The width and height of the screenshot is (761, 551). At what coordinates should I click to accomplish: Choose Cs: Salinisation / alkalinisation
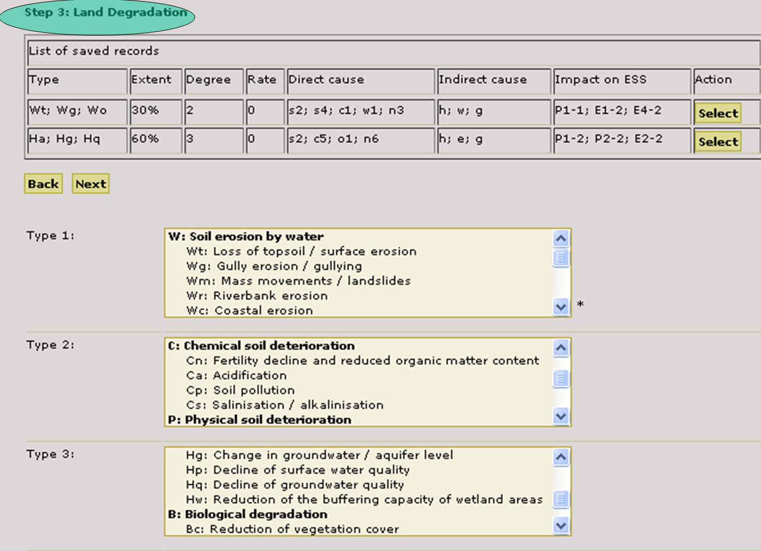[284, 405]
